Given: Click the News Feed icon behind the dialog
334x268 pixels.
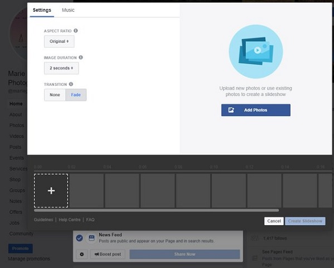Looking at the screenshot, I should (92, 238).
